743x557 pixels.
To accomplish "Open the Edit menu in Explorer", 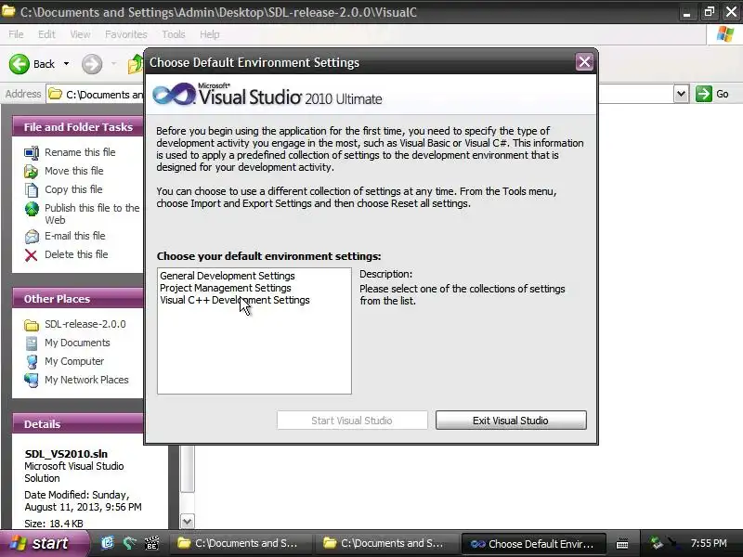I will tap(46, 34).
